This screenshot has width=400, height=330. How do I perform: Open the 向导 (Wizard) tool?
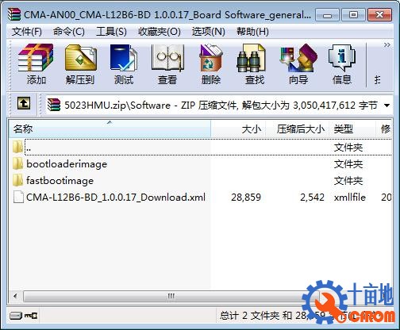pos(298,64)
